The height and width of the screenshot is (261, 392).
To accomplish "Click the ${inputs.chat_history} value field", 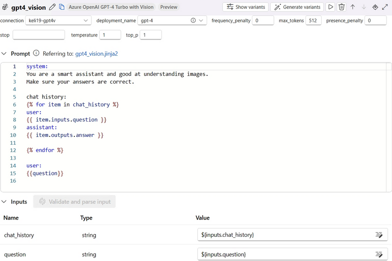I will 293,235.
